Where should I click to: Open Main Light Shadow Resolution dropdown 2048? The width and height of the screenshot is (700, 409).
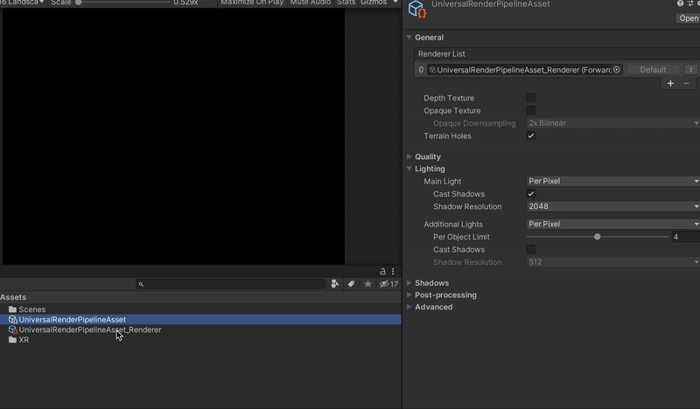(613, 206)
